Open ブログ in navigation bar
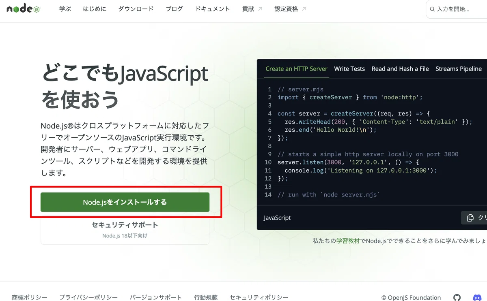This screenshot has height=301, width=487. (x=175, y=9)
